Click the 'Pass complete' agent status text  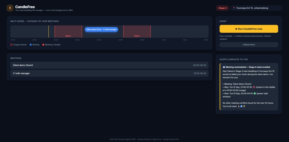[245, 37]
